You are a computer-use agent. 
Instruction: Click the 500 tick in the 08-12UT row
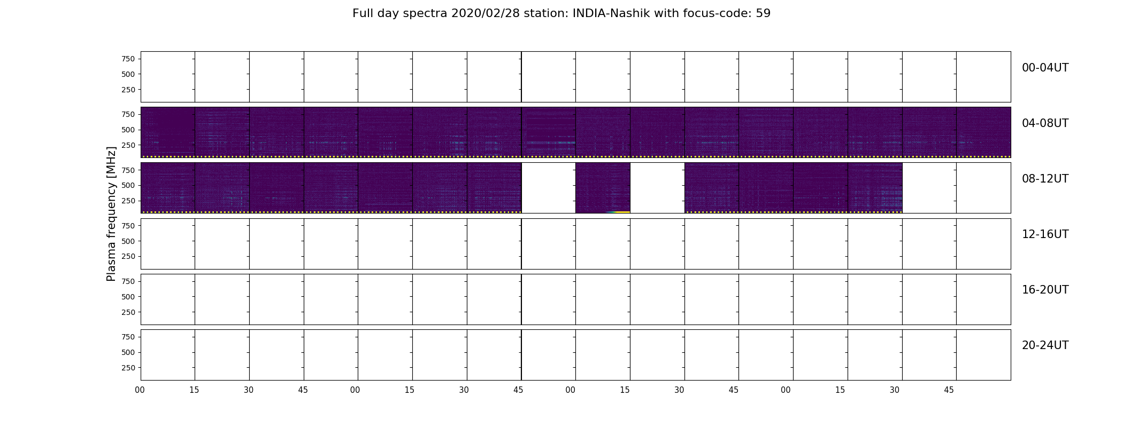click(x=128, y=185)
